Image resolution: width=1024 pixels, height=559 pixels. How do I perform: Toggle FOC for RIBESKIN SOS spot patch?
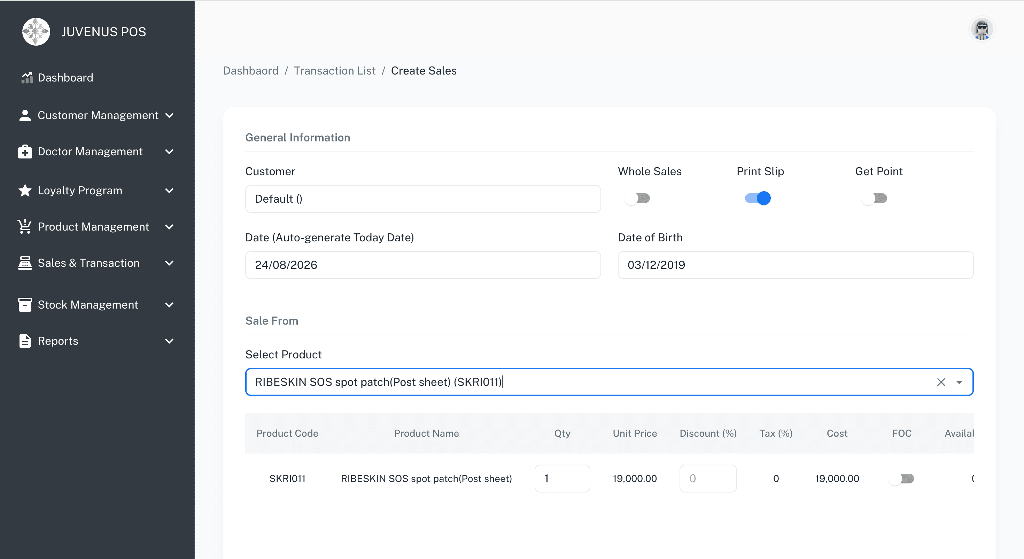tap(901, 478)
